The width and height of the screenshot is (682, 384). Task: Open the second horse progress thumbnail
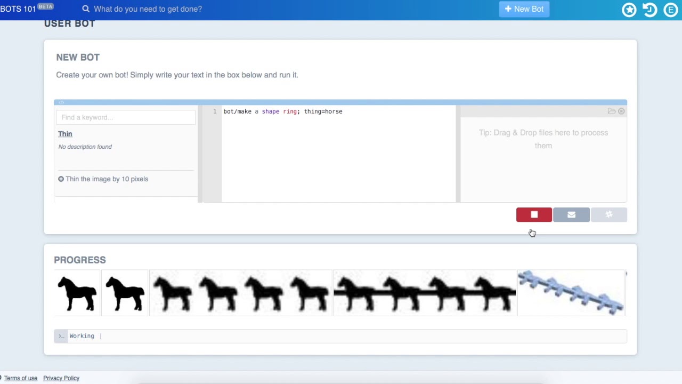click(125, 293)
